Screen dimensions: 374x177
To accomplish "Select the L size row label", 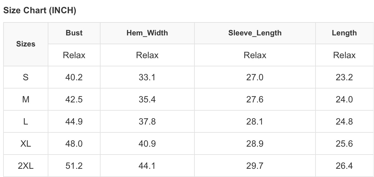I will point(26,121).
